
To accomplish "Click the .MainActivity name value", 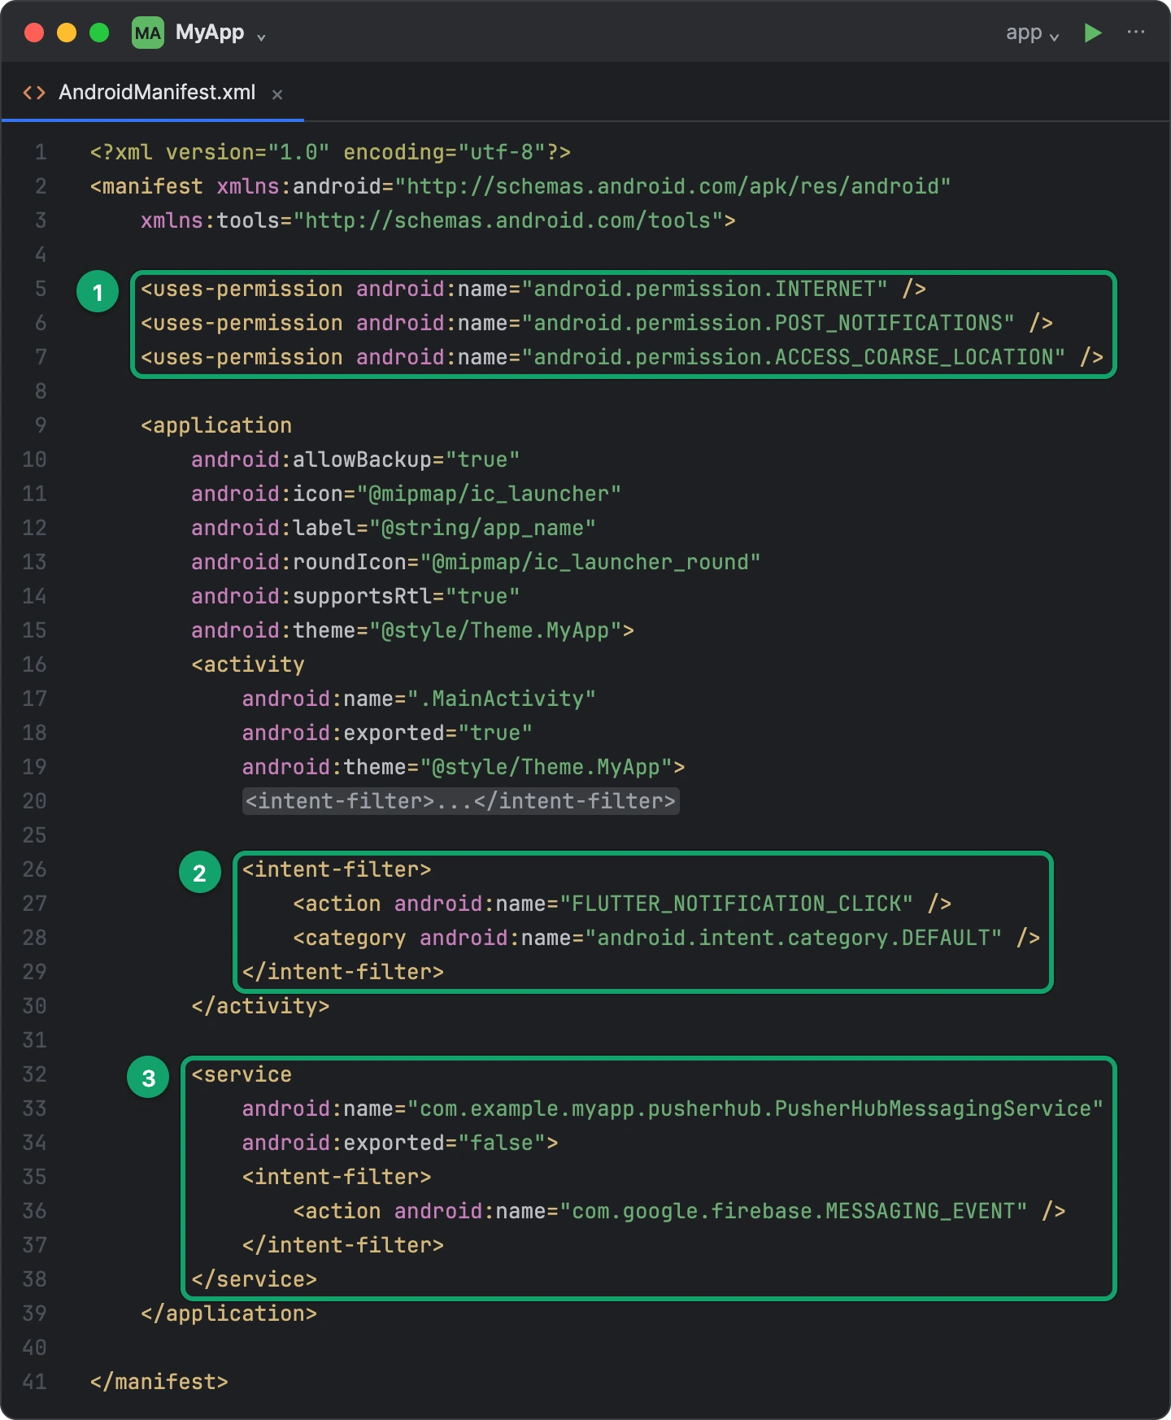I will tap(501, 699).
